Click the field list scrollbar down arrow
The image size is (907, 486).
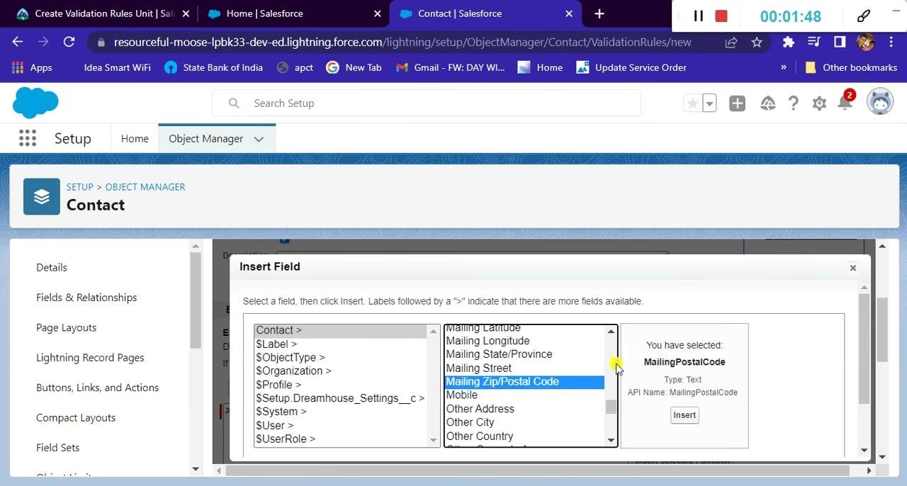point(611,441)
